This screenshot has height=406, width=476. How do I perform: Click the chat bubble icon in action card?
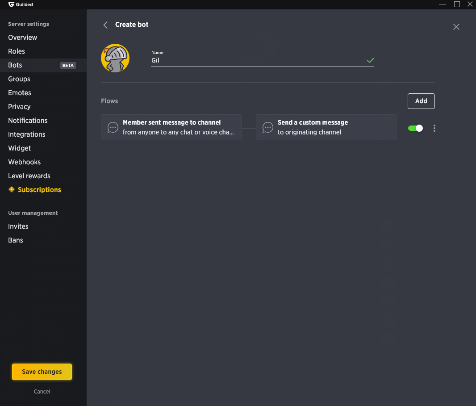pyautogui.click(x=268, y=127)
